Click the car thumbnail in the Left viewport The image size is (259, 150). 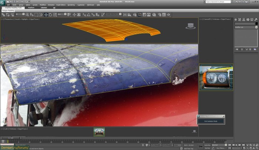[x=99, y=132]
